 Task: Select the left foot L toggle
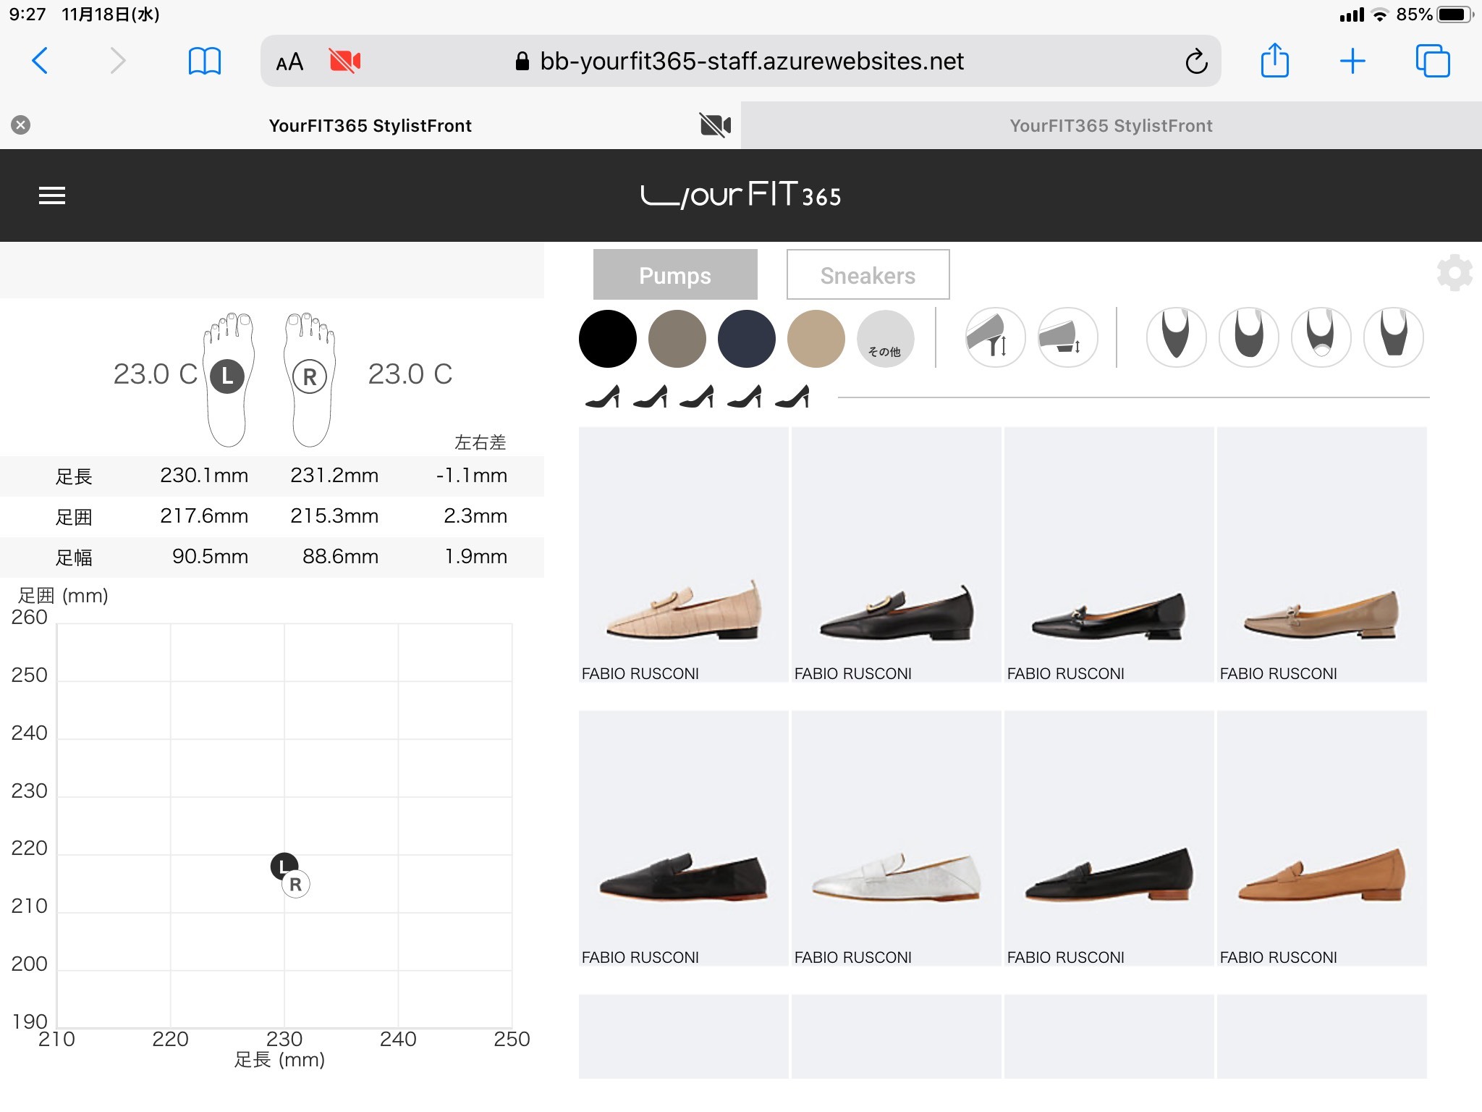point(227,376)
